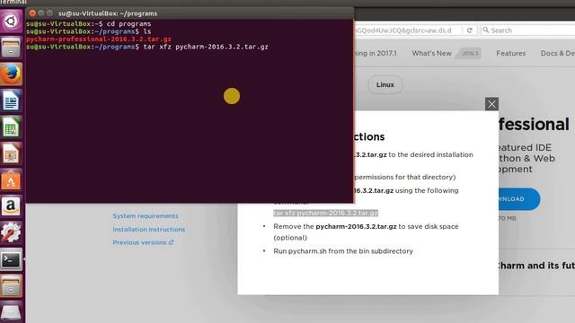Open the Installation Instructions link

click(149, 230)
